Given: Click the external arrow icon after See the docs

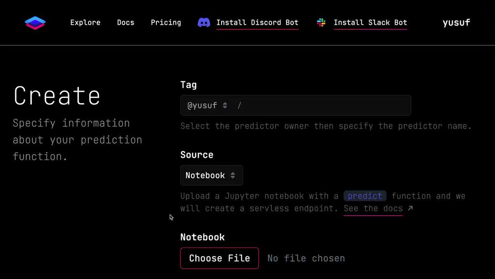Looking at the screenshot, I should [x=410, y=208].
